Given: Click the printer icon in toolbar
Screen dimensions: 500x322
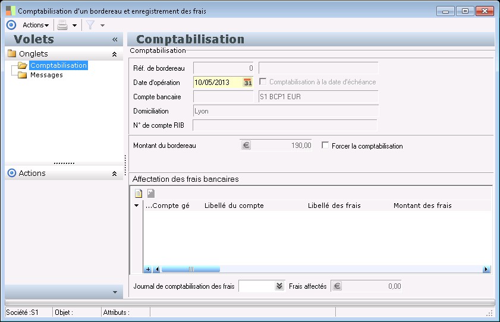Looking at the screenshot, I should click(x=62, y=25).
